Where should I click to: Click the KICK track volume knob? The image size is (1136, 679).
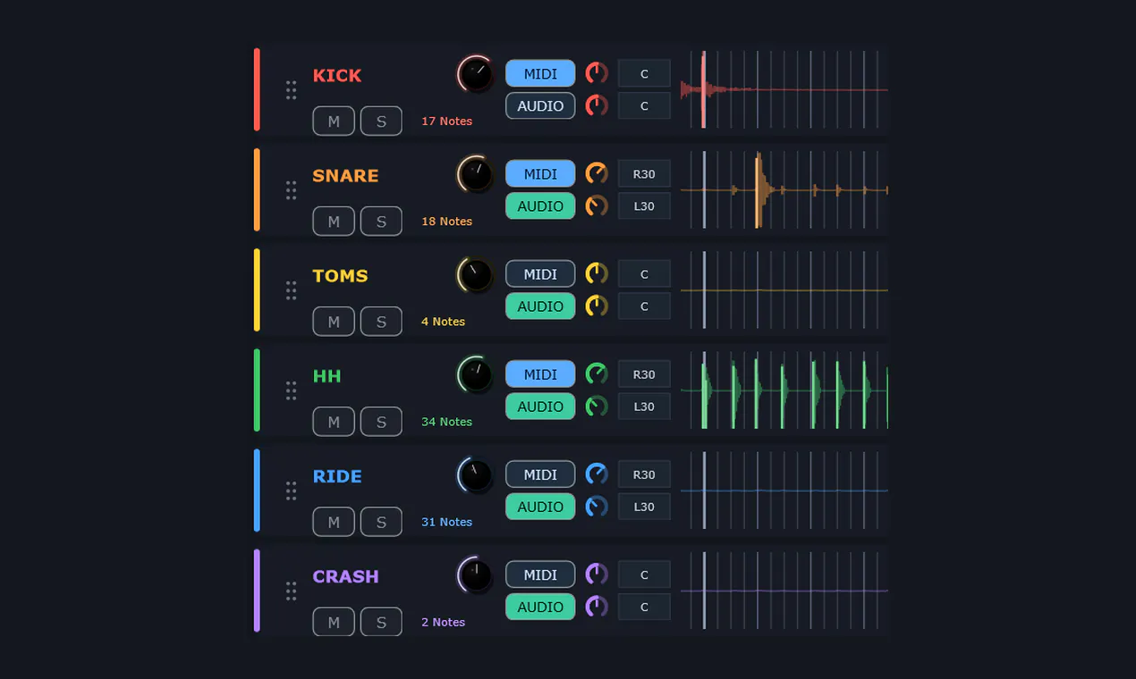[x=476, y=74]
